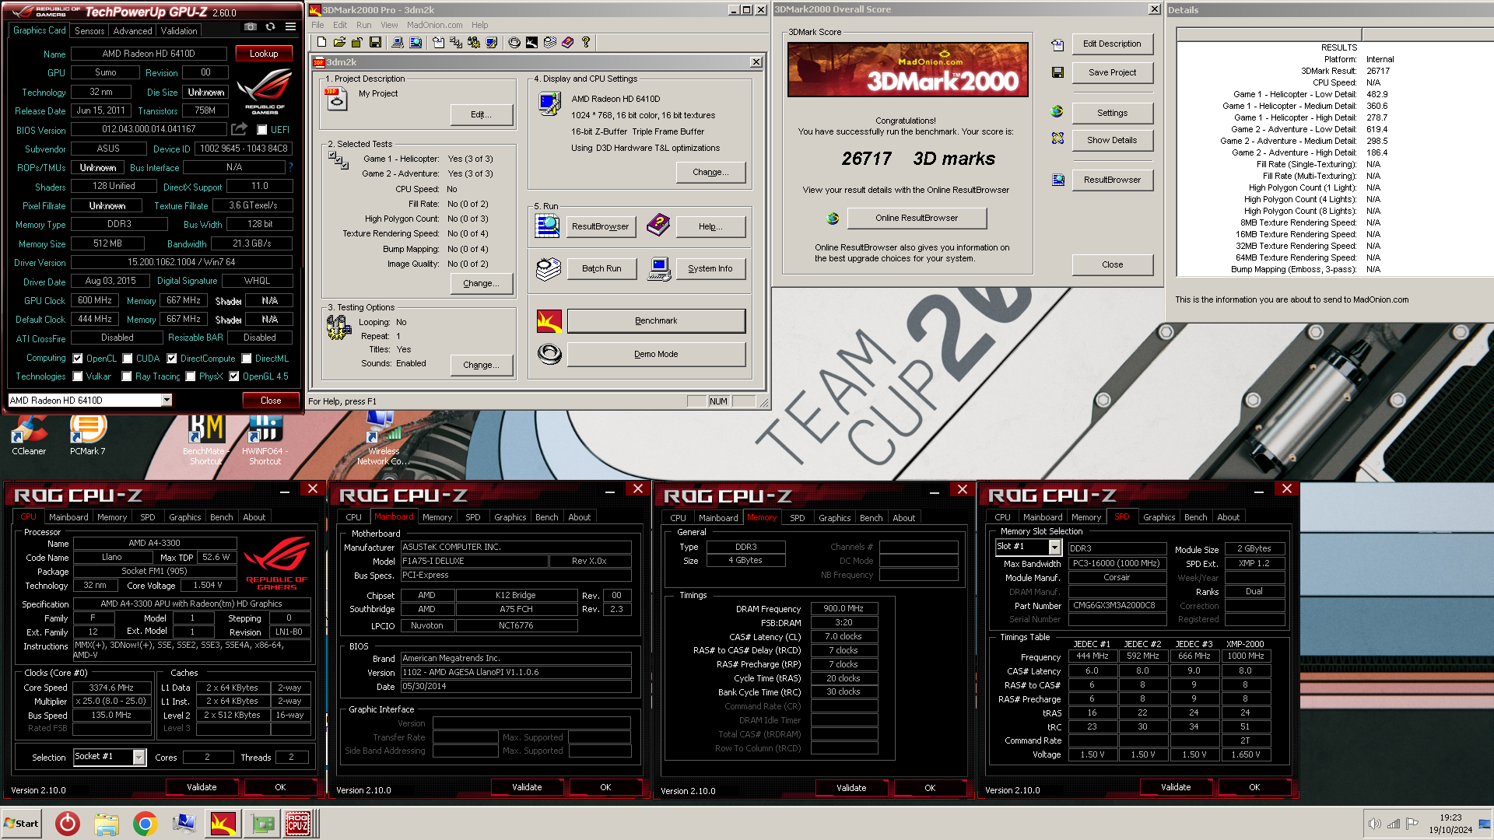Click the Bus Interface question mark icon
This screenshot has height=840, width=1494.
point(290,167)
